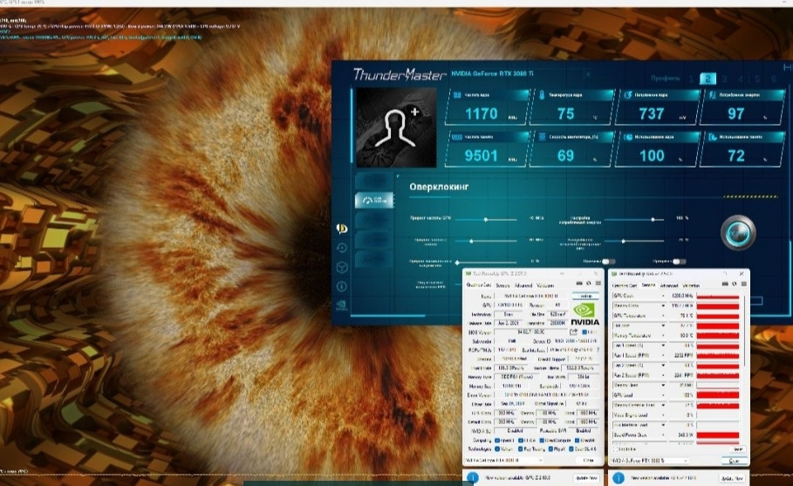793x486 pixels.
Task: Select ThunderMaster profile 2
Action: point(708,79)
